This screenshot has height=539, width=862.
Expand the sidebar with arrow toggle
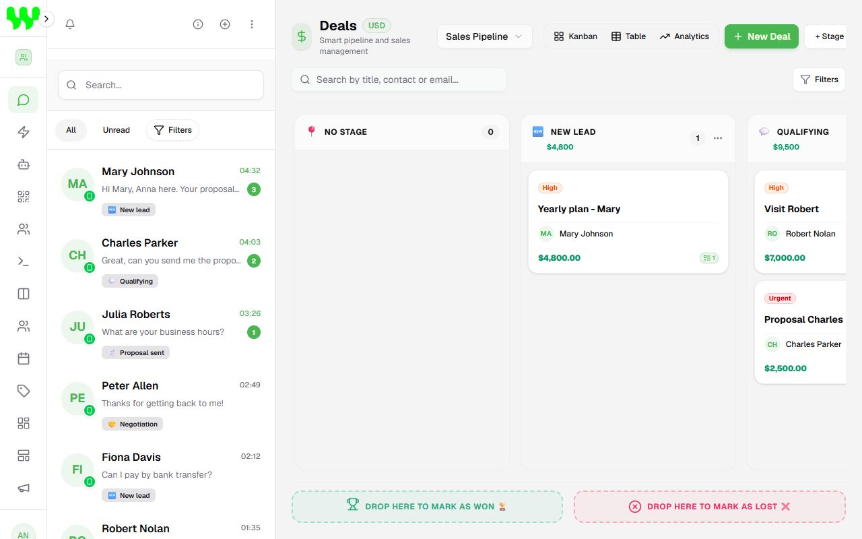click(x=46, y=19)
